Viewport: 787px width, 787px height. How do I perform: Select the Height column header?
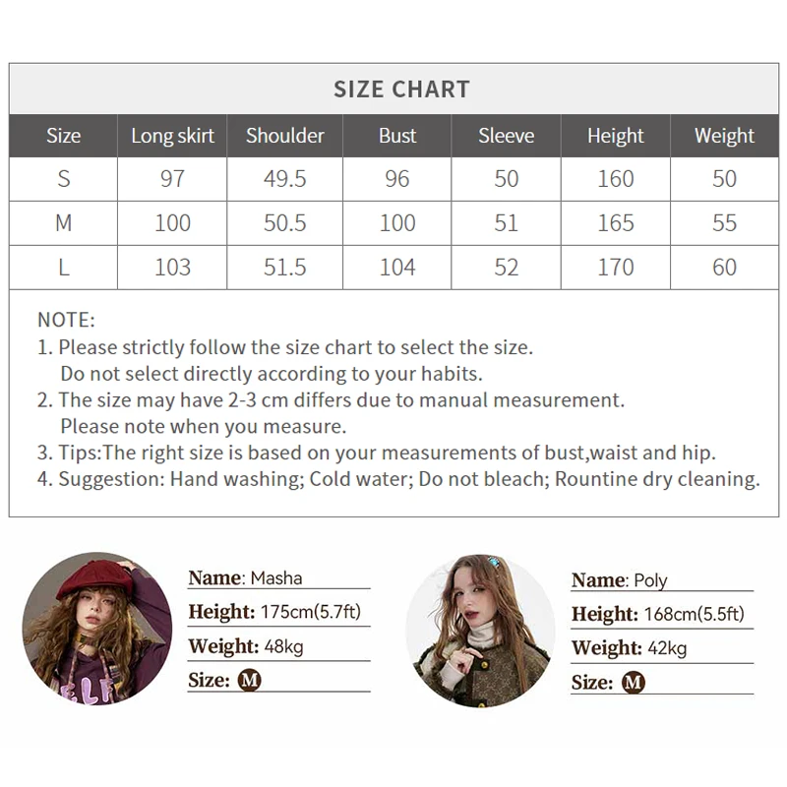tap(616, 136)
